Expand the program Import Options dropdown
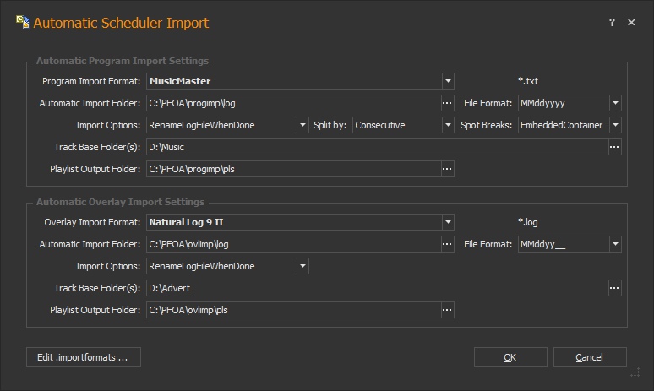Screen dimensions: 654x391 (302, 125)
